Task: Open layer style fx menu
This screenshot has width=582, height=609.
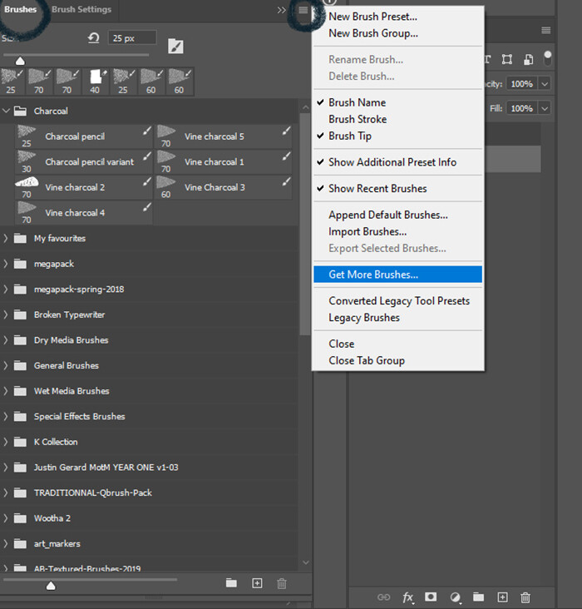Action: (x=407, y=597)
